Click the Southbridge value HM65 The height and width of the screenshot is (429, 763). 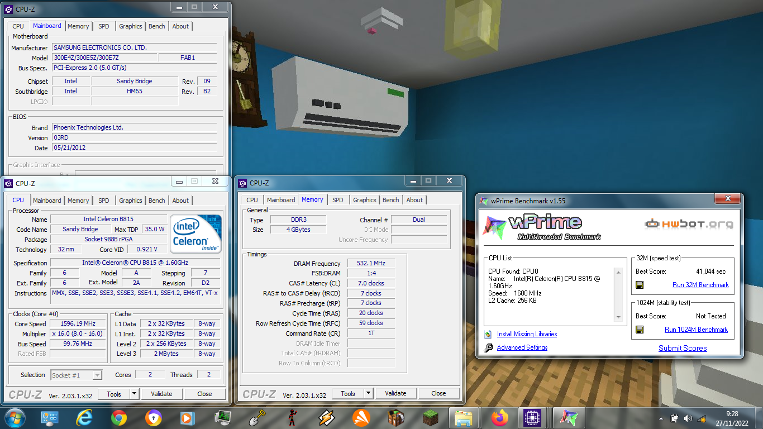coord(135,91)
